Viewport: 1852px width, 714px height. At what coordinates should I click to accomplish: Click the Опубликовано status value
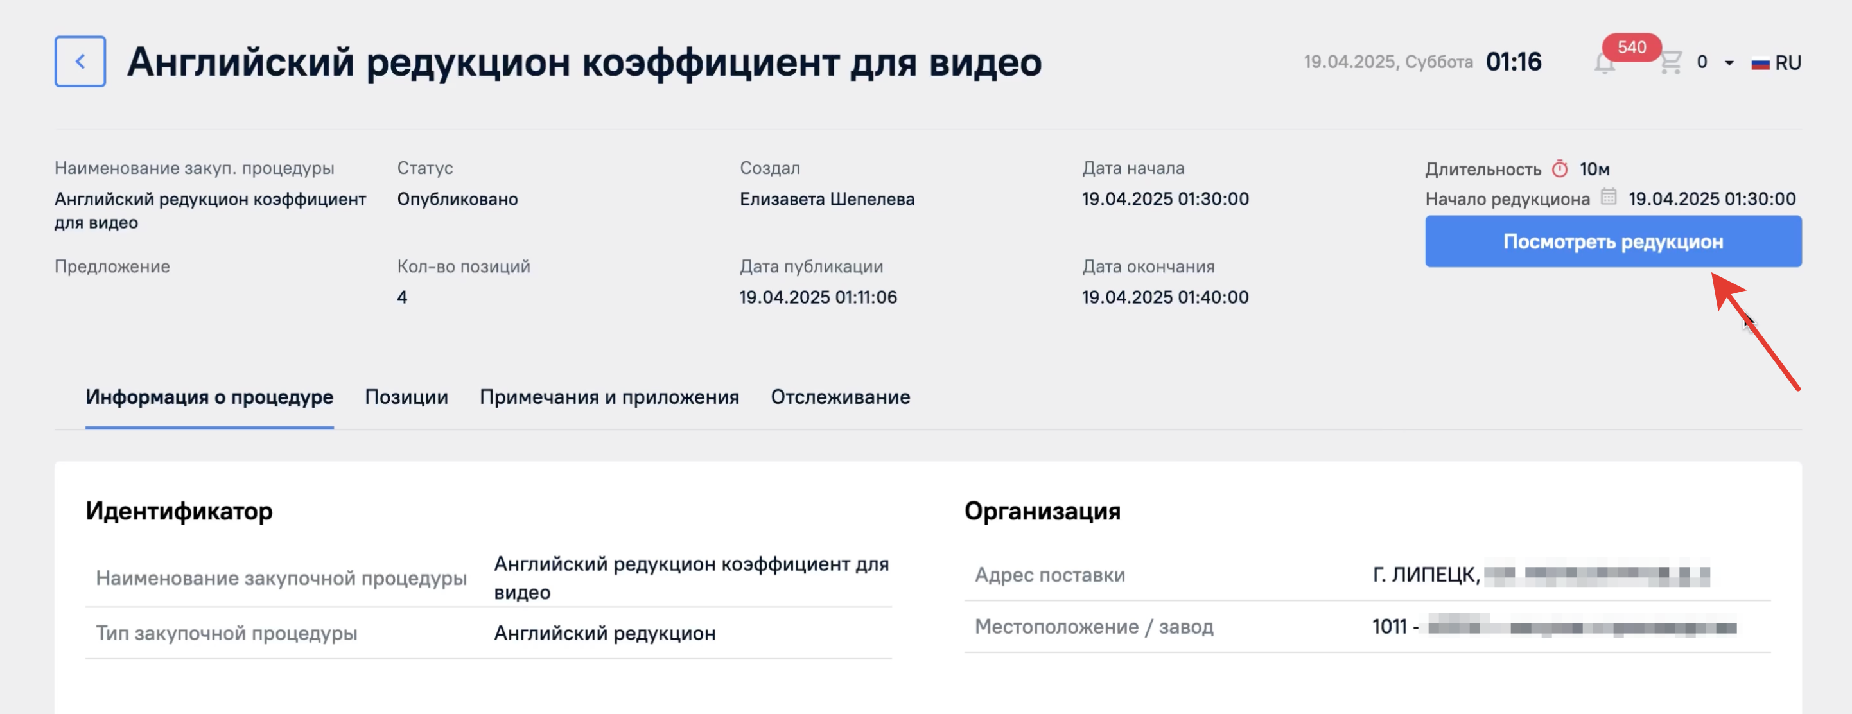(457, 199)
